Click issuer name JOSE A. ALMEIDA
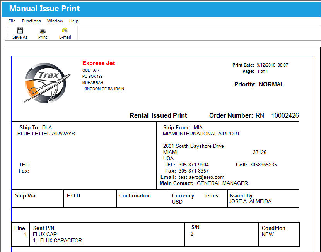 (x=250, y=201)
